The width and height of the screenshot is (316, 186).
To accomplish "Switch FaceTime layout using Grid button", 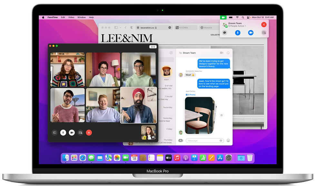I will click(153, 47).
